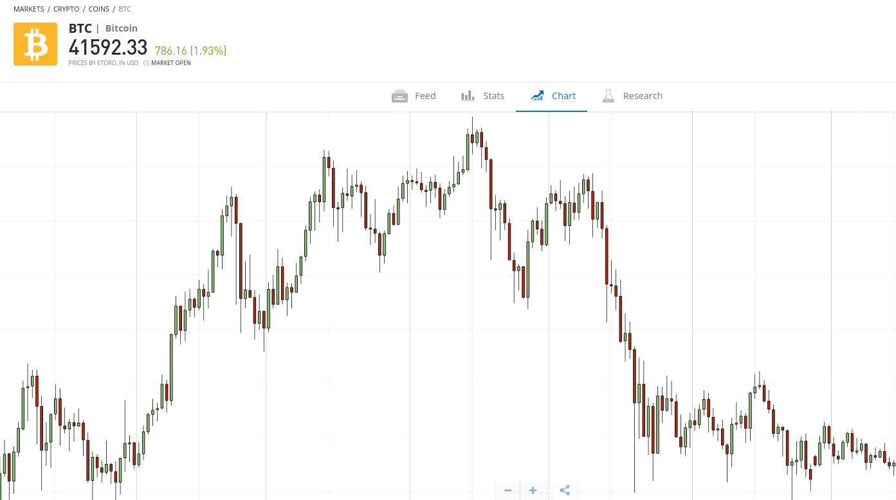896x500 pixels.
Task: Click the Feed tab's newspaper icon
Action: pos(399,96)
